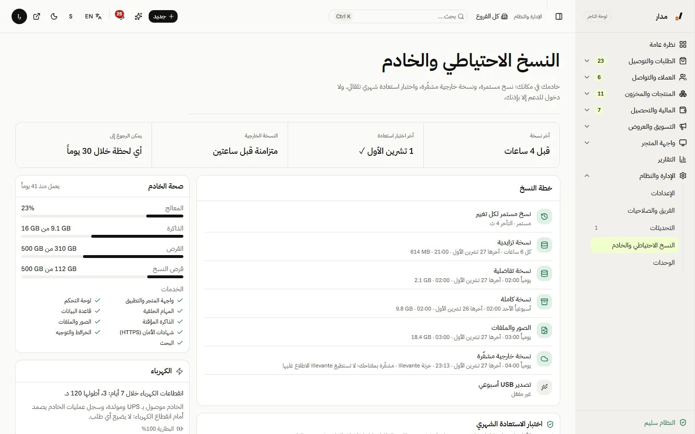Select النسخ الاحتياطي والخادم sidebar item
This screenshot has width=695, height=434.
tap(635, 245)
